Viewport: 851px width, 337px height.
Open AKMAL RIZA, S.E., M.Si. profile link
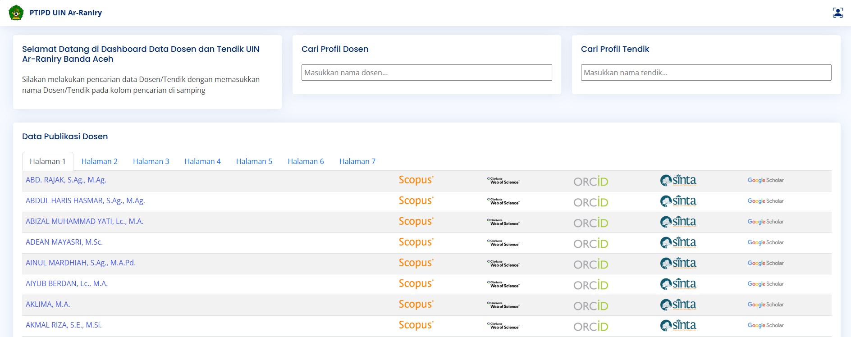click(64, 325)
